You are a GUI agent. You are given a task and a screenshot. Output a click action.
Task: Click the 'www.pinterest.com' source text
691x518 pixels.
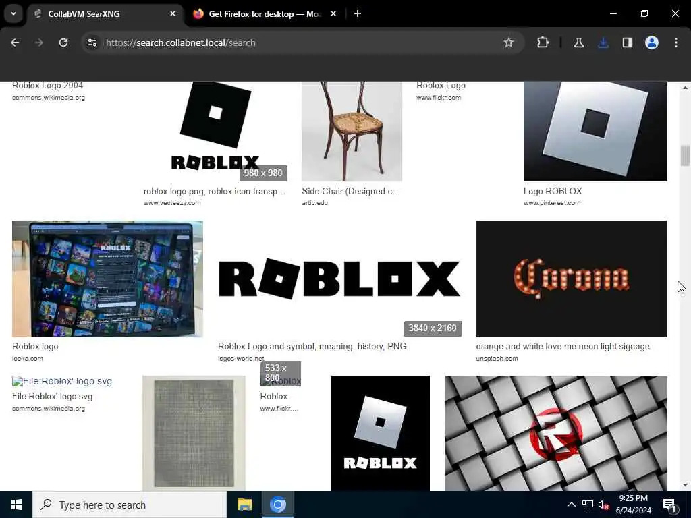[x=552, y=203]
